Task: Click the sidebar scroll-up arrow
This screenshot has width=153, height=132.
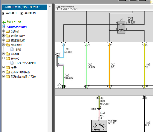Action: tap(50, 7)
